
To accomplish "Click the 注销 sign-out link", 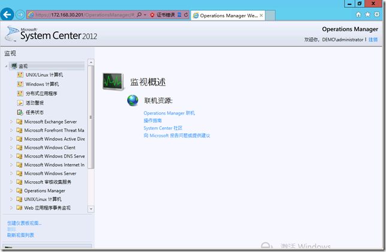I will click(373, 40).
